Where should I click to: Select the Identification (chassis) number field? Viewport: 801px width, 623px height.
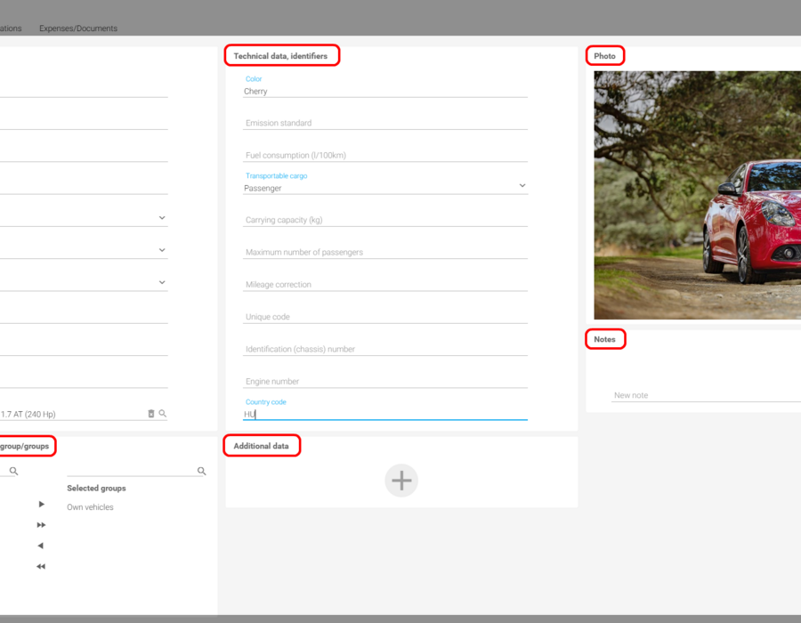pyautogui.click(x=385, y=349)
